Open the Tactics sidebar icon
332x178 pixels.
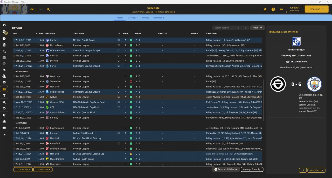pyautogui.click(x=4, y=57)
